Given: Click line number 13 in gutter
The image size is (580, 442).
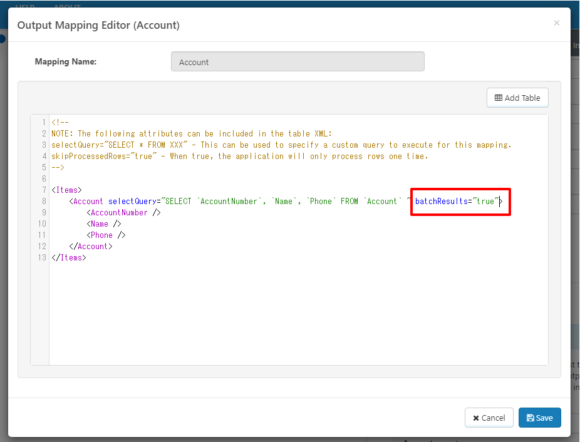Looking at the screenshot, I should click(42, 258).
